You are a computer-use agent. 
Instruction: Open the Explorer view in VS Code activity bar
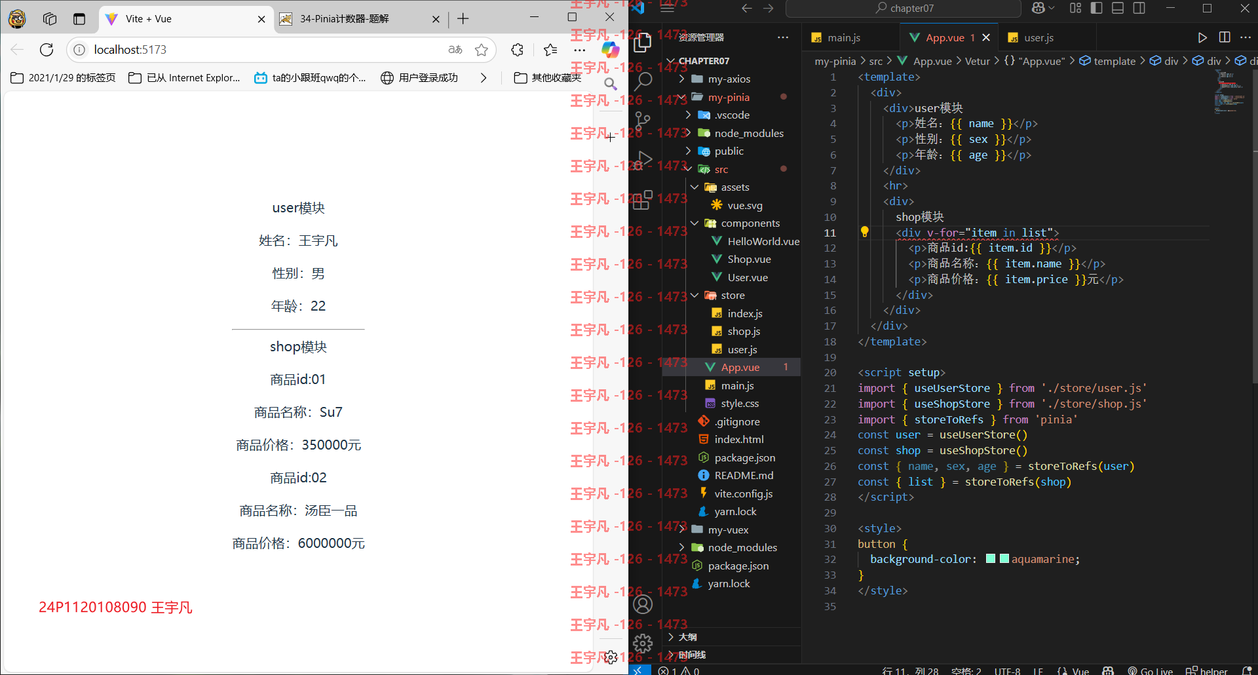643,43
